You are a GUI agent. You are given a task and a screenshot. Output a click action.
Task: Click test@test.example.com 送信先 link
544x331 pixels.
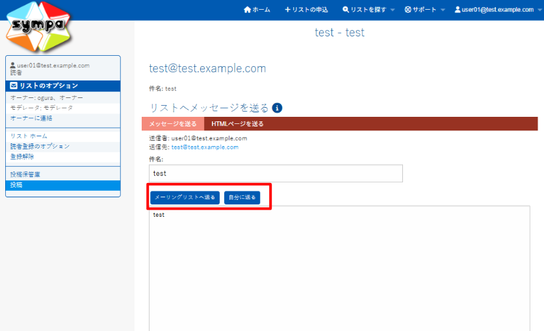click(x=205, y=147)
